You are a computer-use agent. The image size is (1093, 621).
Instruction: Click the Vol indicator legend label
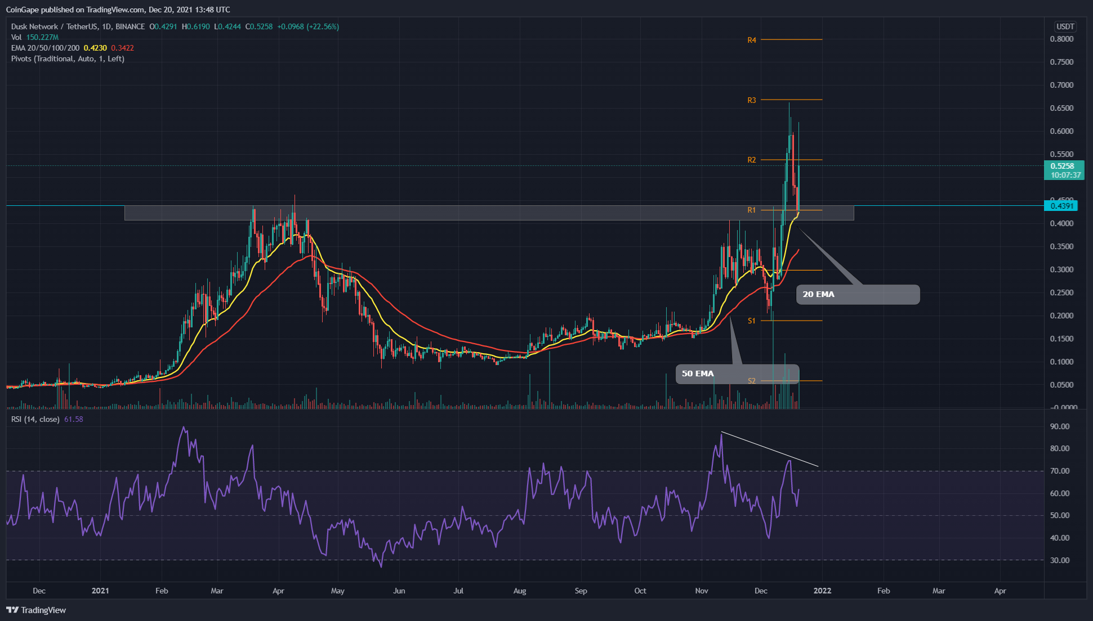[x=16, y=37]
